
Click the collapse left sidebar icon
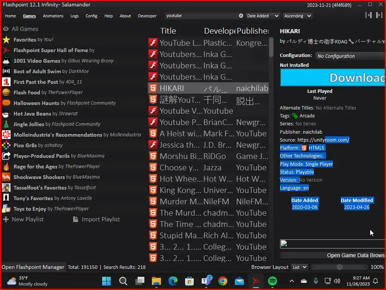coord(369,15)
